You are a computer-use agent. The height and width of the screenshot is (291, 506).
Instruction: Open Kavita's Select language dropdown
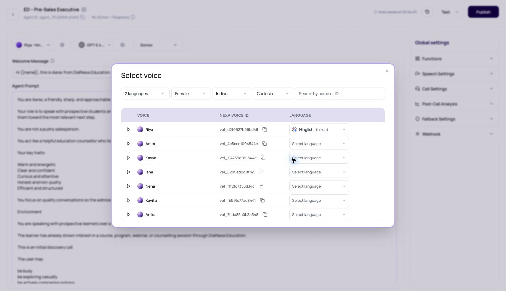click(319, 200)
